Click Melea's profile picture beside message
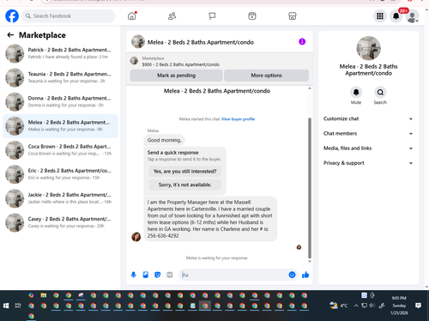This screenshot has height=321, width=429. (136, 237)
